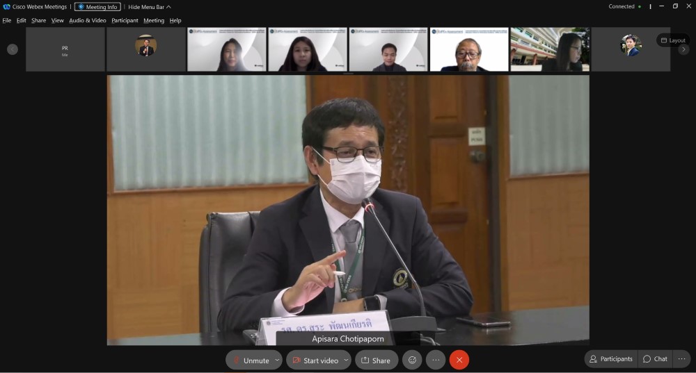Expand video options arrow next to Start video

pyautogui.click(x=346, y=360)
